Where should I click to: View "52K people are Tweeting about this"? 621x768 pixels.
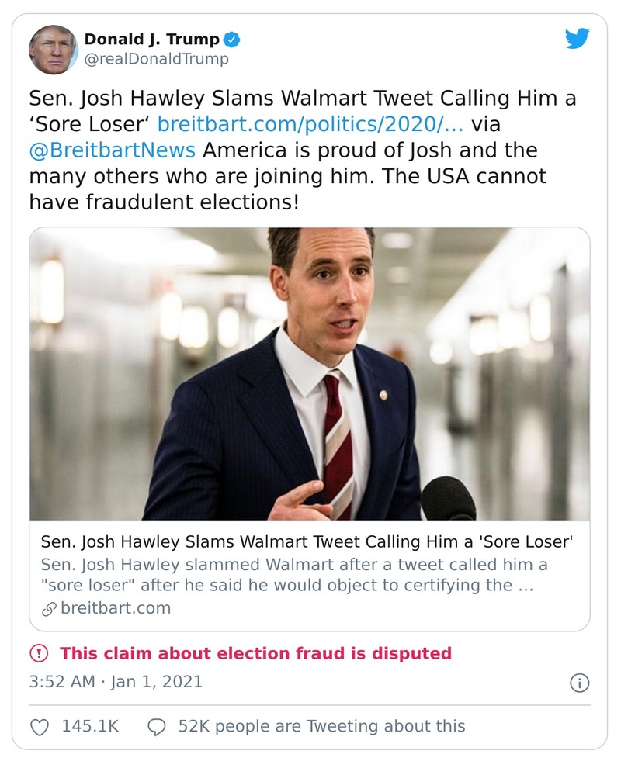pyautogui.click(x=321, y=726)
